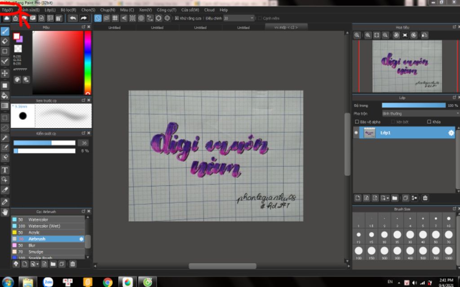
Task: Toggle Bảo vệ alpha checkbox
Action: [357, 121]
